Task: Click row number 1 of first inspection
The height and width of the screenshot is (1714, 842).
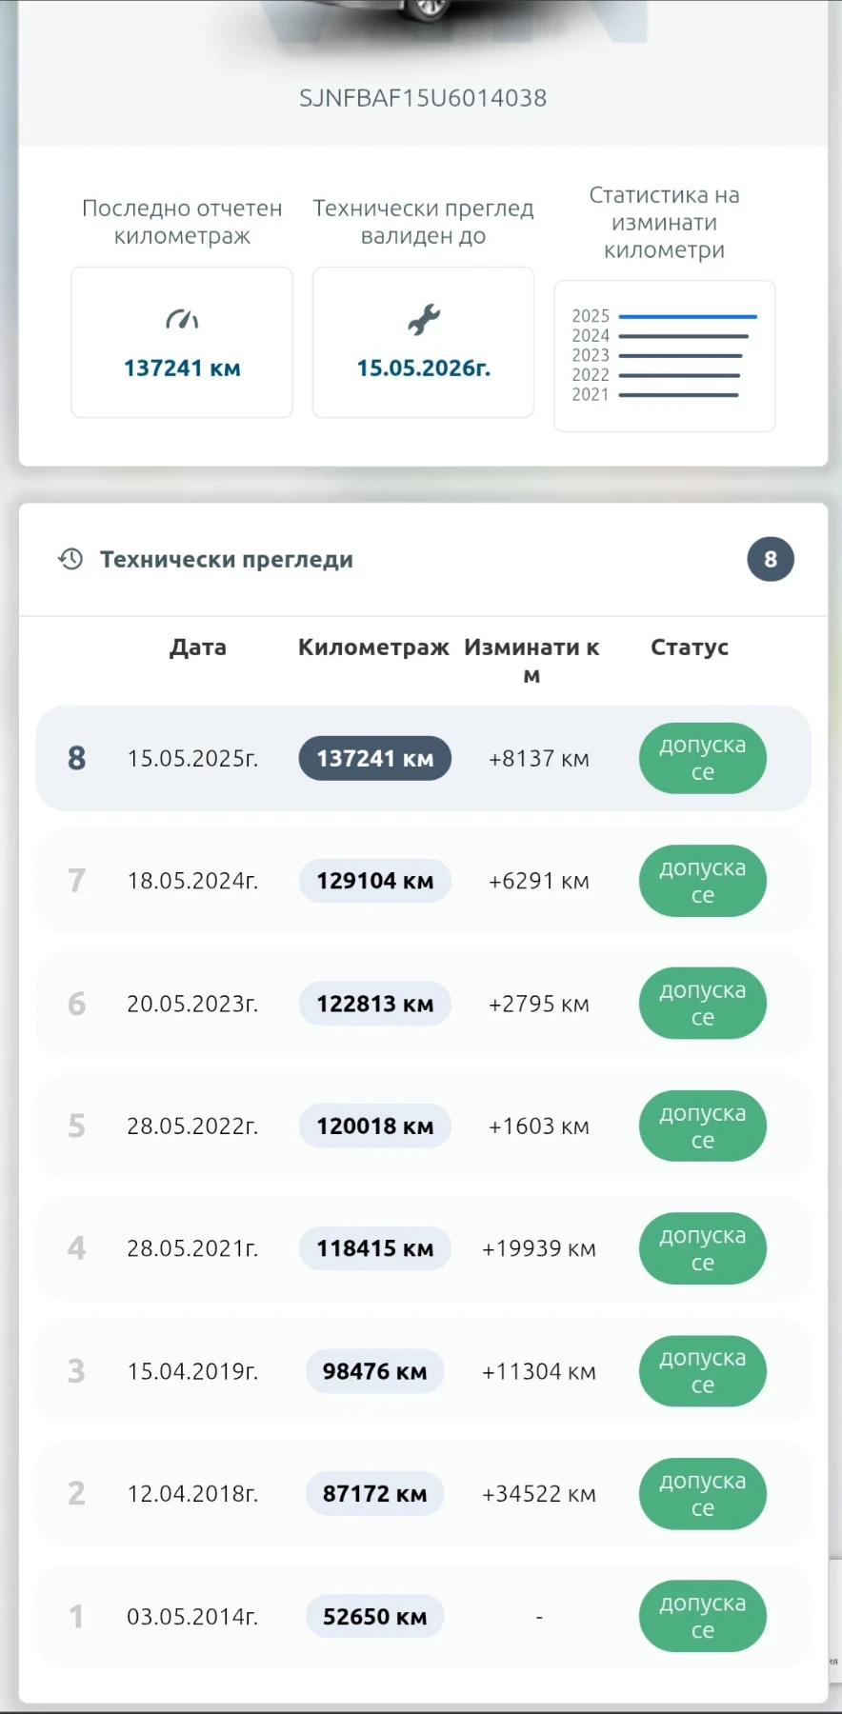Action: point(76,1616)
